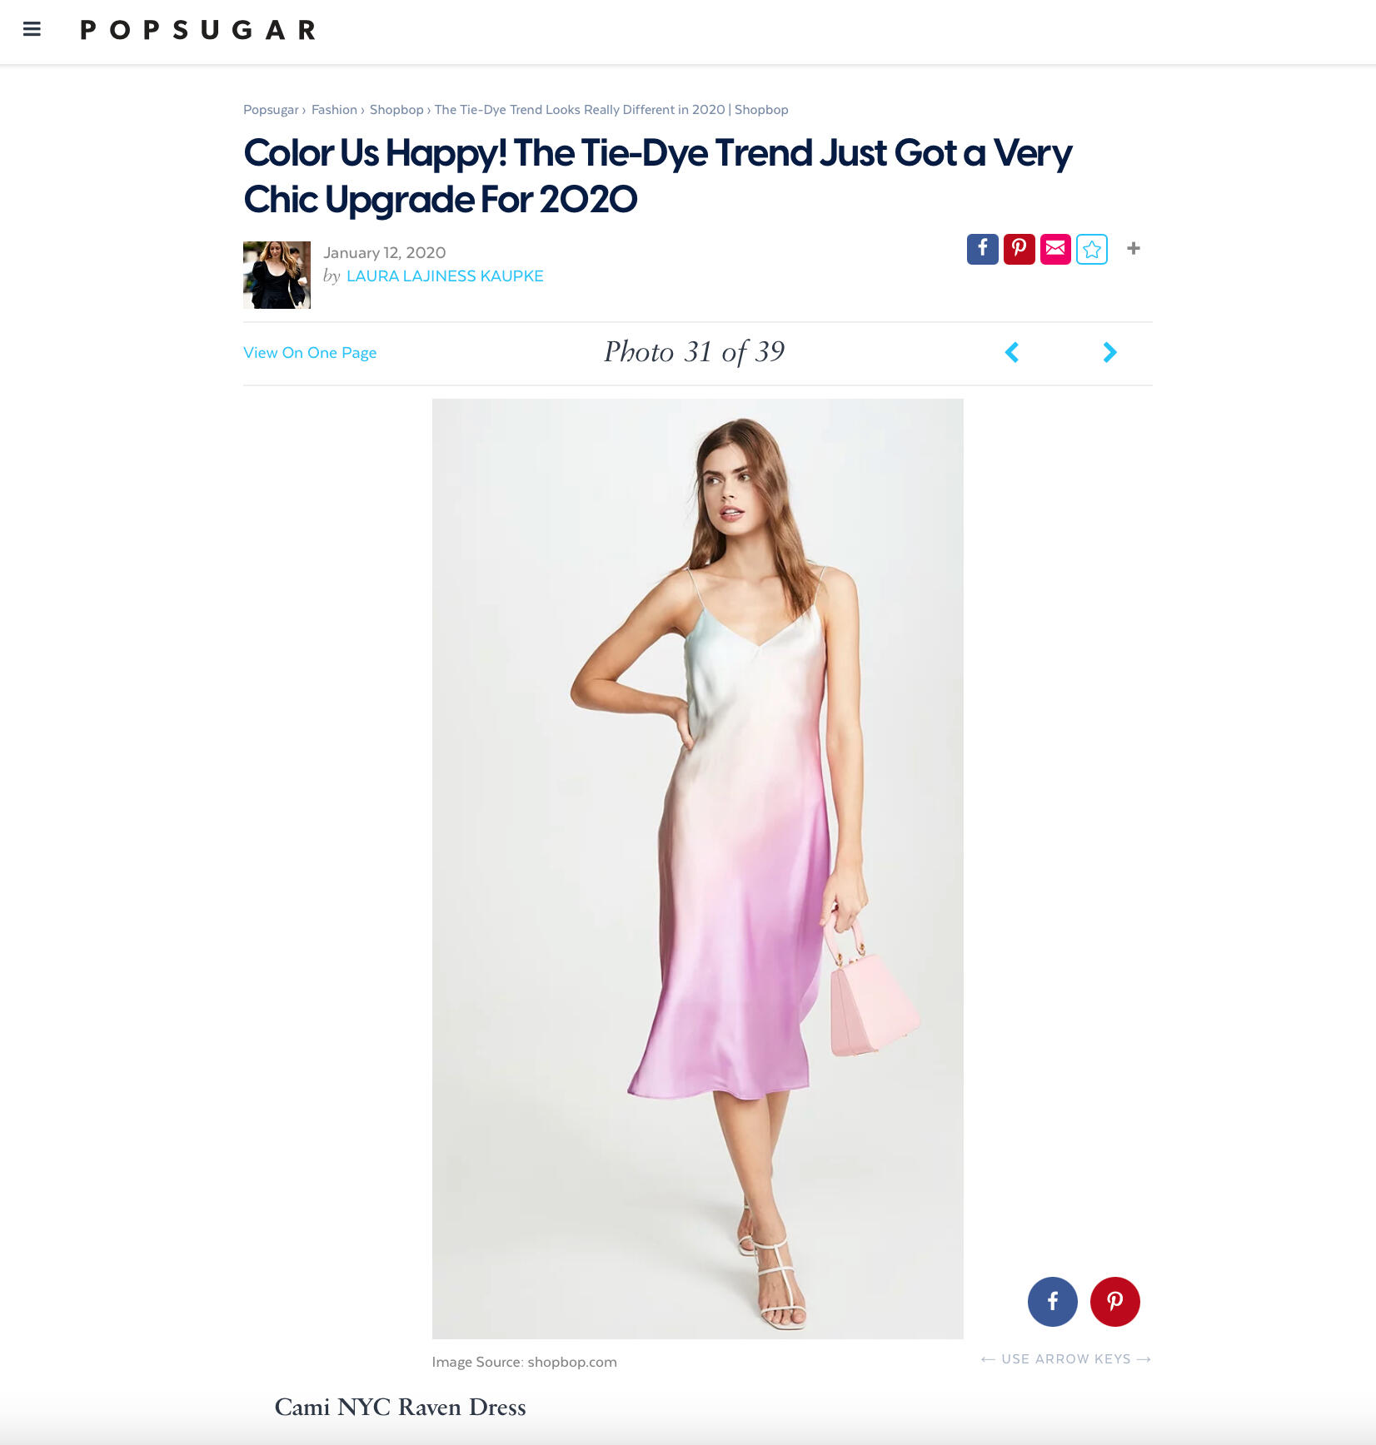Select the Fashion breadcrumb

(x=334, y=109)
